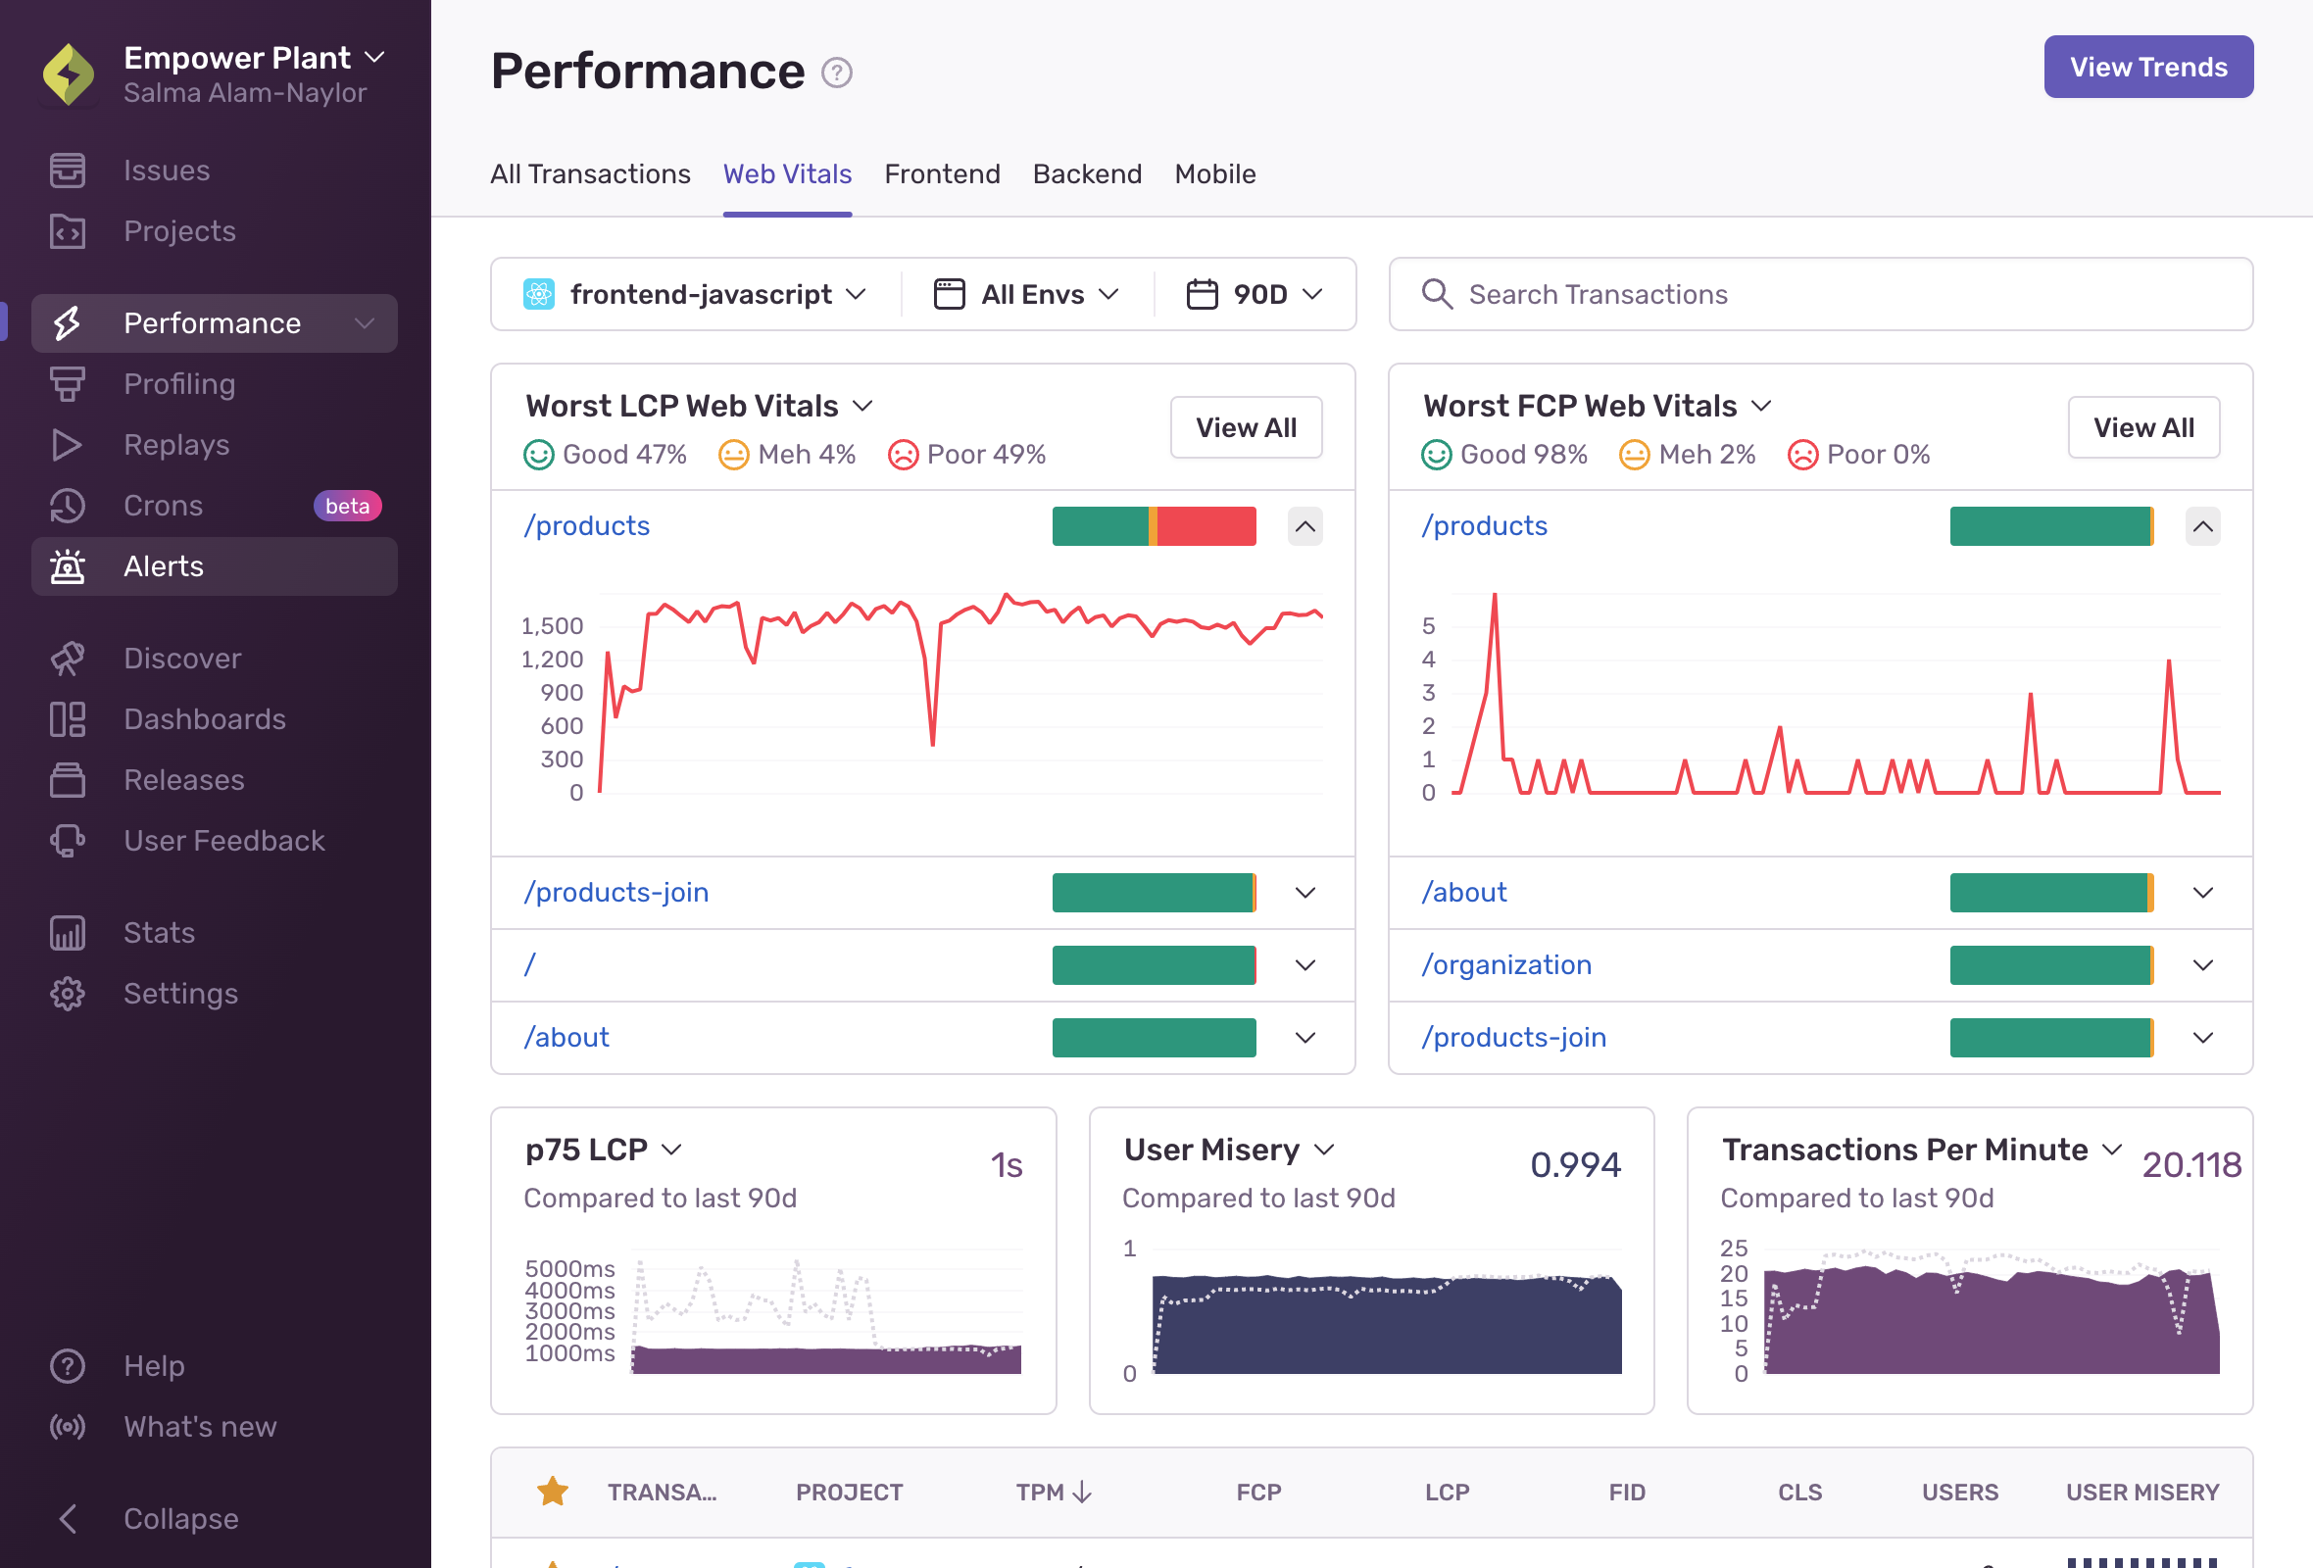The image size is (2313, 1568).
Task: Open Dashboards section
Action: [x=214, y=719]
